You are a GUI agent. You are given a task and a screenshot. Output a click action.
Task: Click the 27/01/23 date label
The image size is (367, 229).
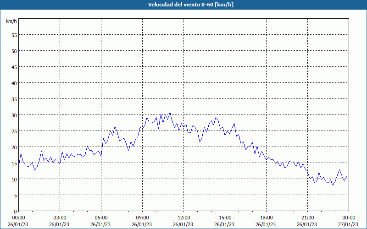pos(348,224)
